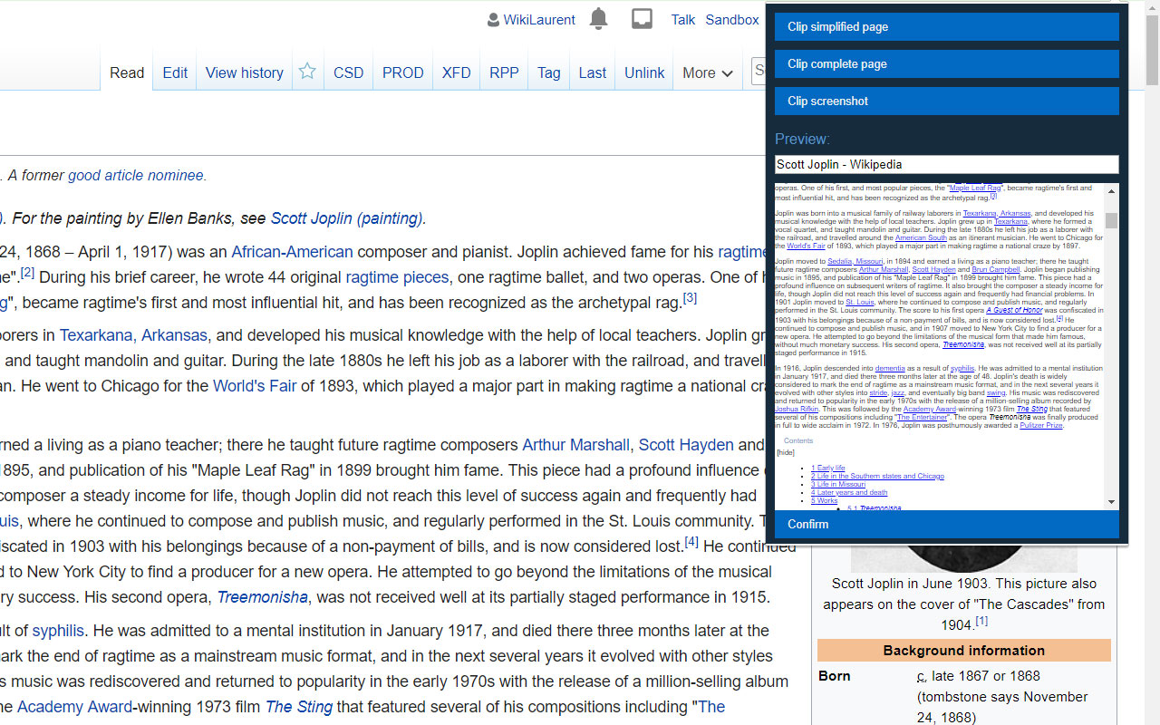Image resolution: width=1160 pixels, height=725 pixels.
Task: Add page to watchlist via star icon
Action: coord(307,71)
